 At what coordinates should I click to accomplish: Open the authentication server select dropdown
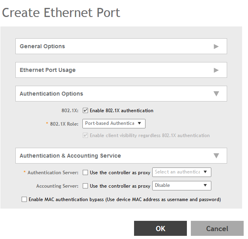point(182,172)
